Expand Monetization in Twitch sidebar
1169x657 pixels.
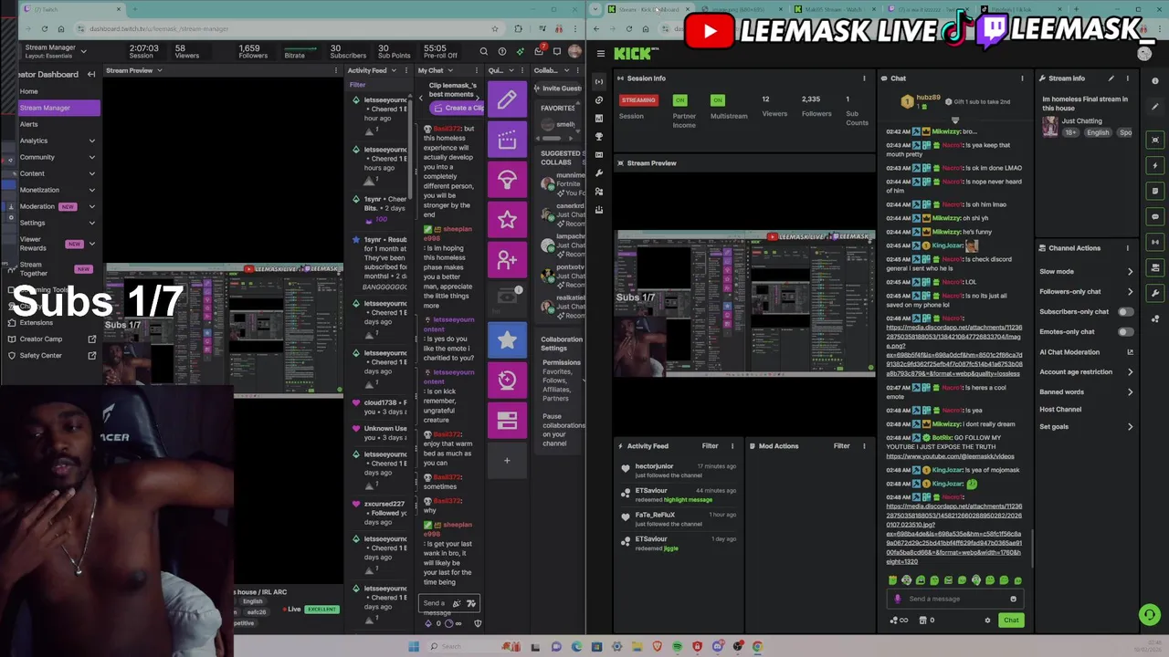pos(91,190)
